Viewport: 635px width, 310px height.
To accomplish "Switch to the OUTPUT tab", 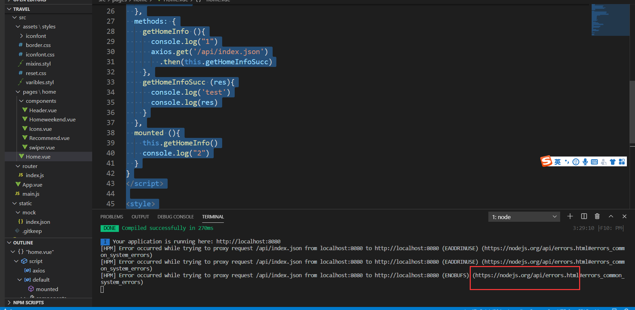I will coord(140,217).
